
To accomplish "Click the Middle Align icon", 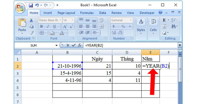I will click(x=87, y=20).
